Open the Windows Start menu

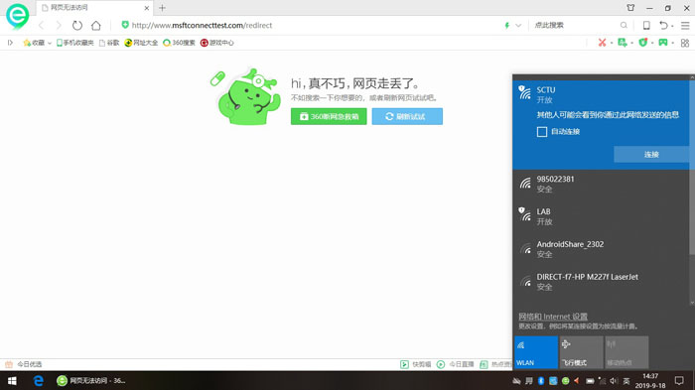pos(12,381)
